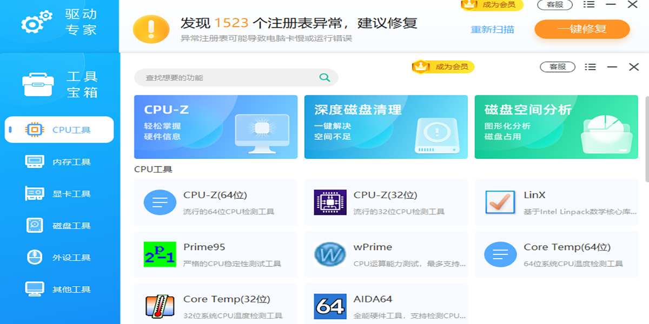Click the hard disk icon beside 磁盘工具
The width and height of the screenshot is (649, 324).
click(35, 225)
